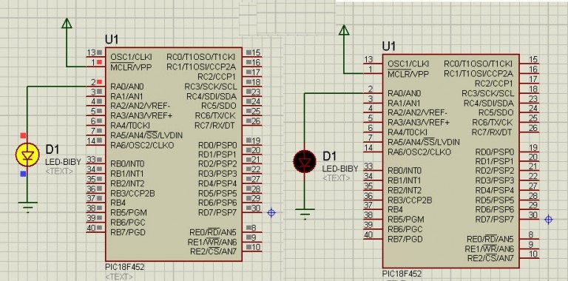Select the <TEXT> placeholder under the yellow LED's LED-BIBY
This screenshot has width=568, height=281.
59,171
